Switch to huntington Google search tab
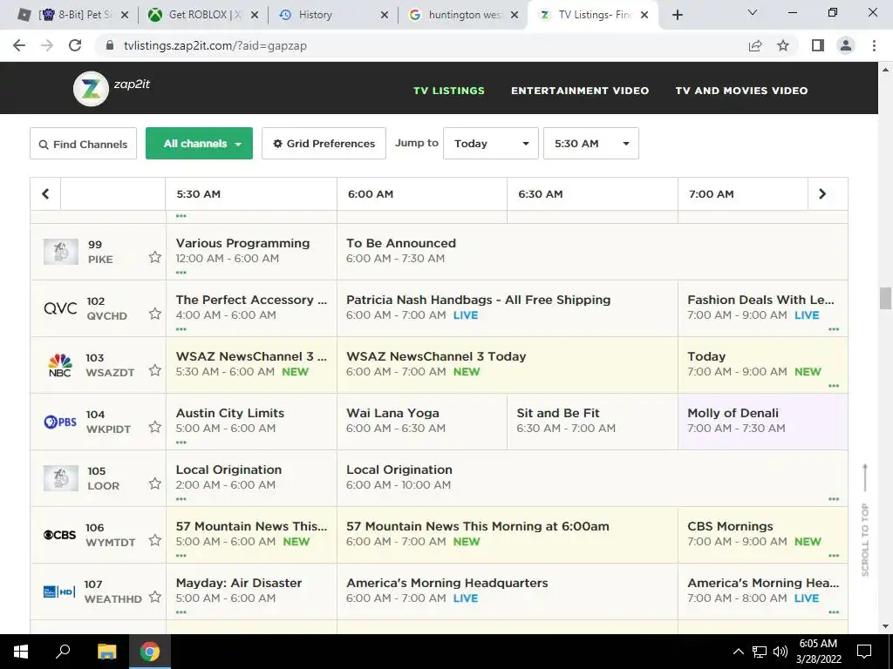The image size is (893, 669). click(x=464, y=15)
